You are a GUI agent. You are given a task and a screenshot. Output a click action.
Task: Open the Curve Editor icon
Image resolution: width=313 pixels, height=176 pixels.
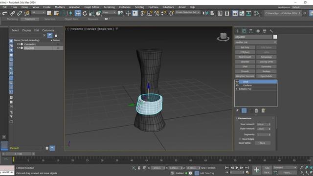[x=242, y=13]
